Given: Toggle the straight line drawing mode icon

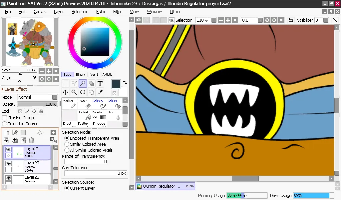Looking at the screenshot, I should 335,20.
